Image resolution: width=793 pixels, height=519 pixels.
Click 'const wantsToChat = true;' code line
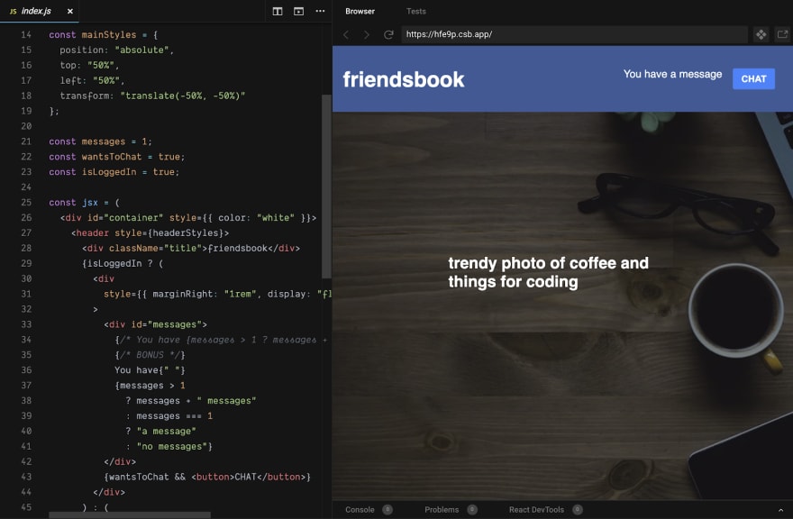117,157
